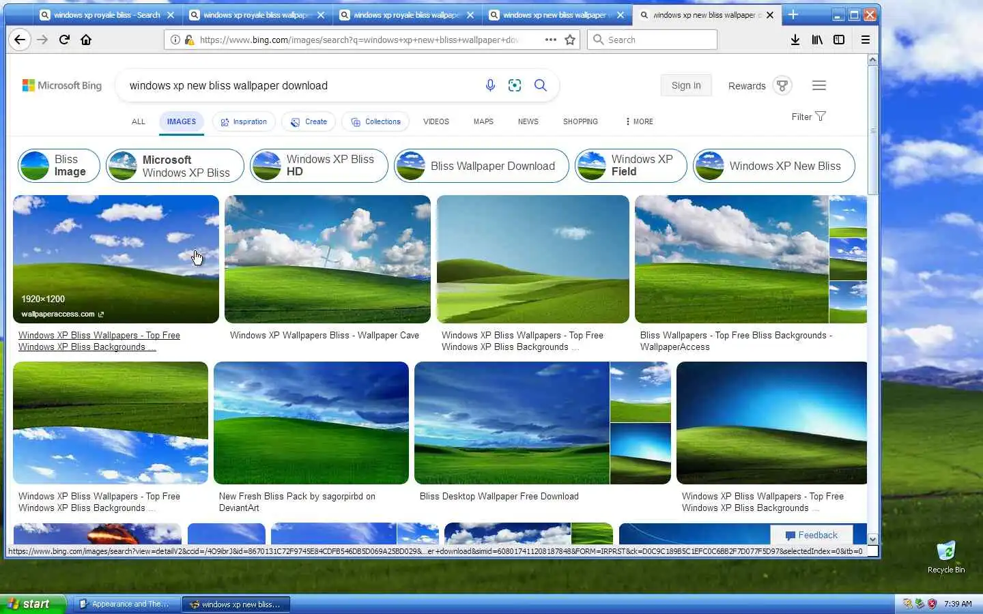The width and height of the screenshot is (983, 614).
Task: Reload the page with the refresh icon
Action: pos(64,40)
